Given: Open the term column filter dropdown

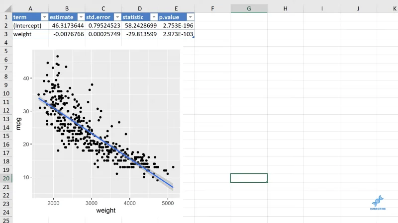Looking at the screenshot, I should (44, 17).
